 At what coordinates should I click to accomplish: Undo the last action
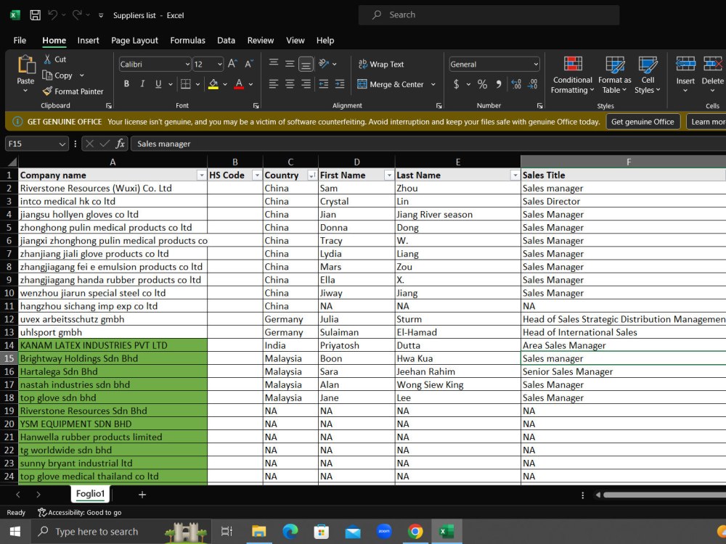click(53, 15)
